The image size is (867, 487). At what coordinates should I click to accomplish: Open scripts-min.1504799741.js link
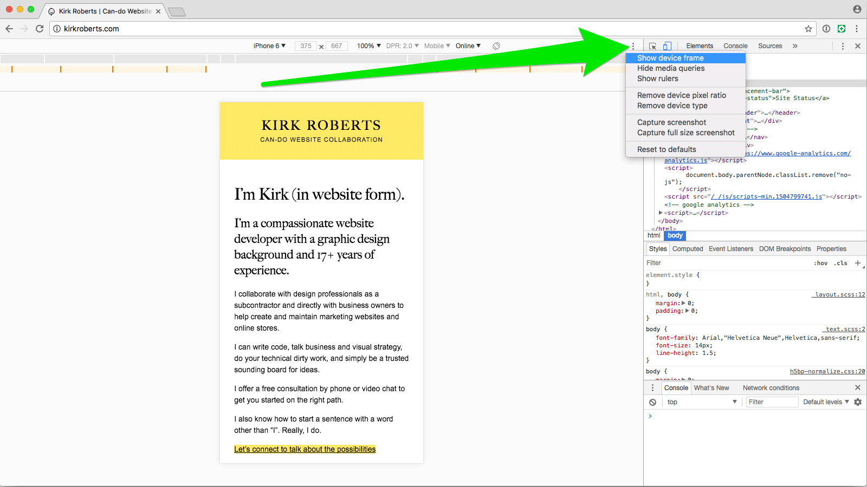point(766,197)
